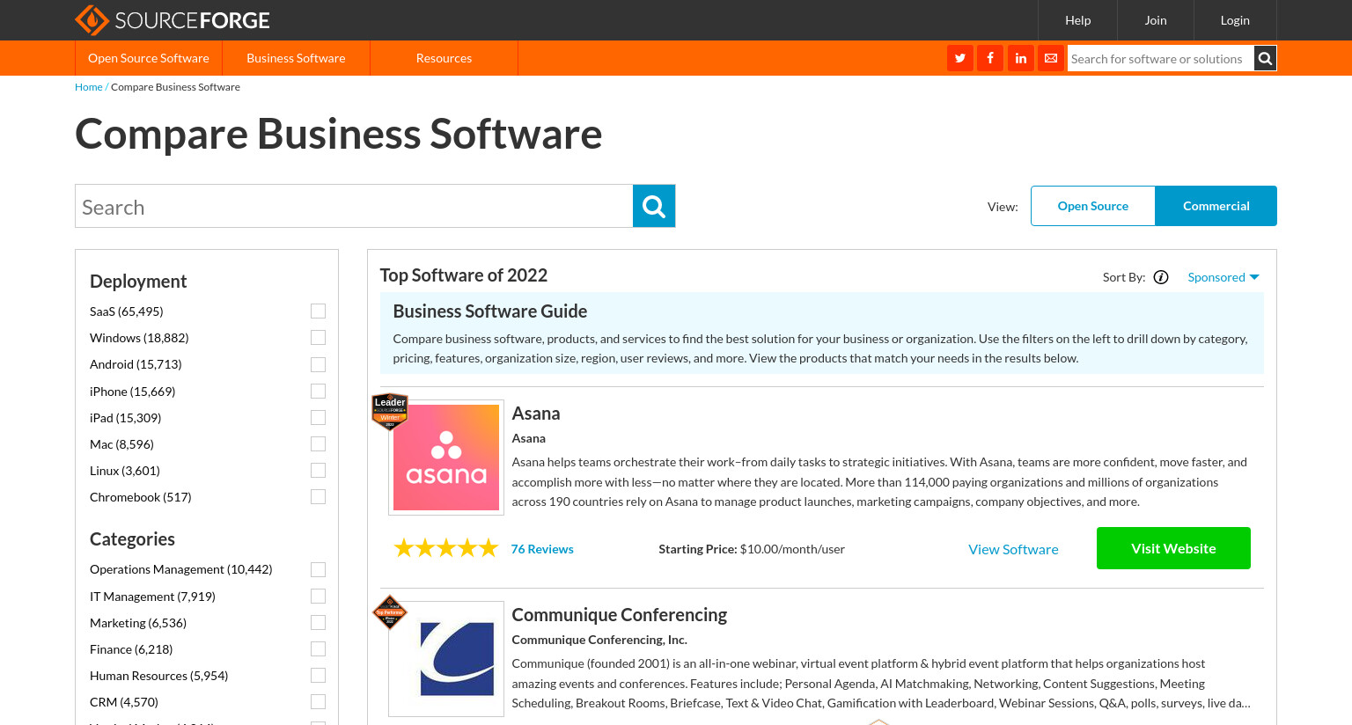Click Asana Visit Website button
The height and width of the screenshot is (725, 1352).
[x=1173, y=548]
